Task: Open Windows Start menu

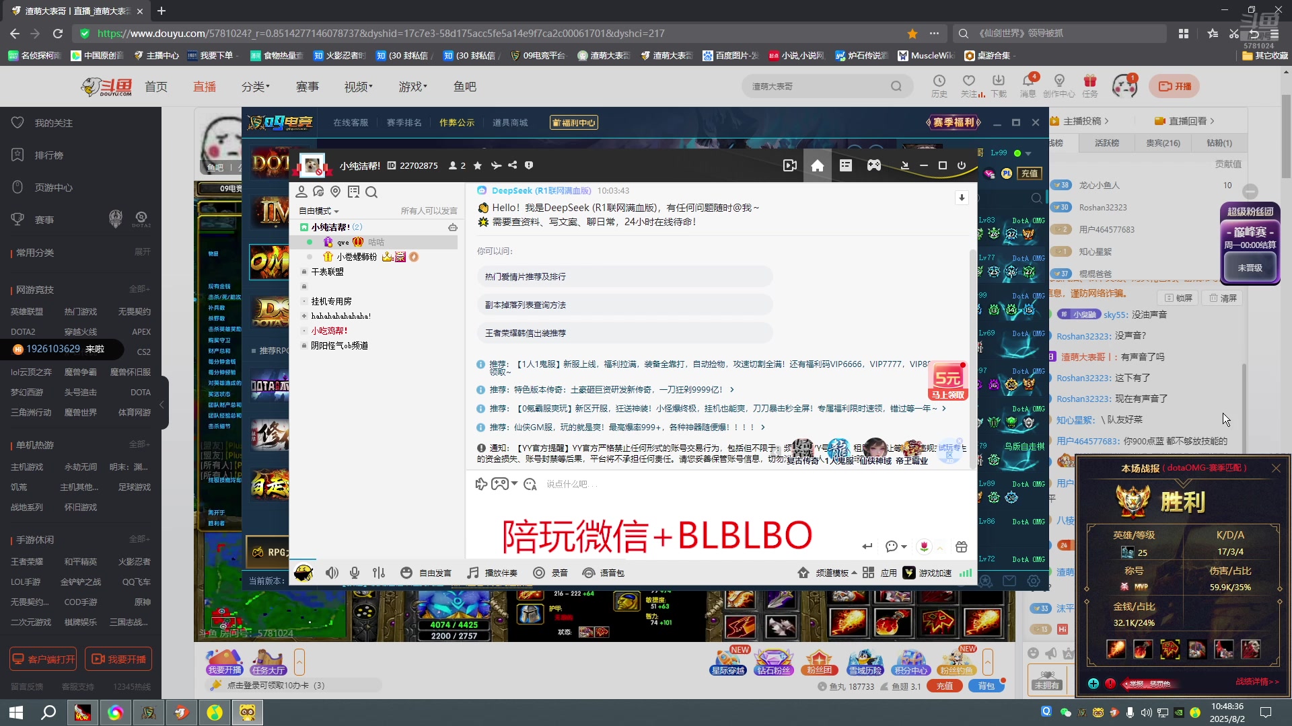Action: (16, 713)
